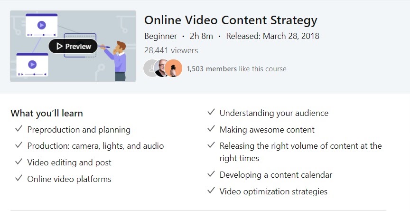The image size is (410, 211).
Task: Click the 'Beginner' level label
Action: coord(160,36)
